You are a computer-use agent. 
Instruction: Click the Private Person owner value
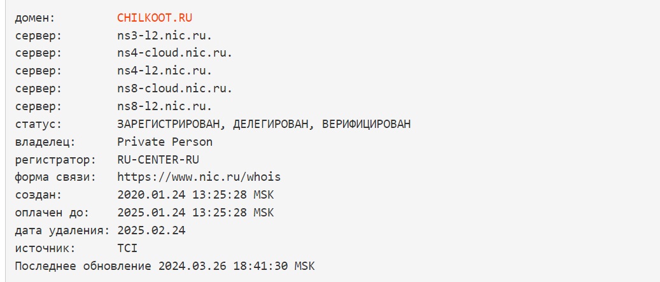[x=165, y=142]
